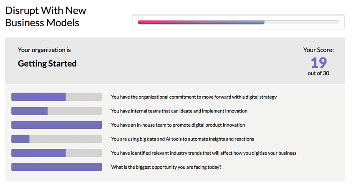Click the 'Your Score:' label
This screenshot has width=353, height=190.
318,50
